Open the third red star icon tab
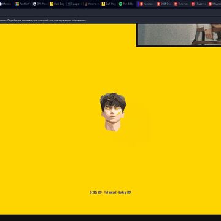This screenshot has height=221, width=221. [181, 4]
